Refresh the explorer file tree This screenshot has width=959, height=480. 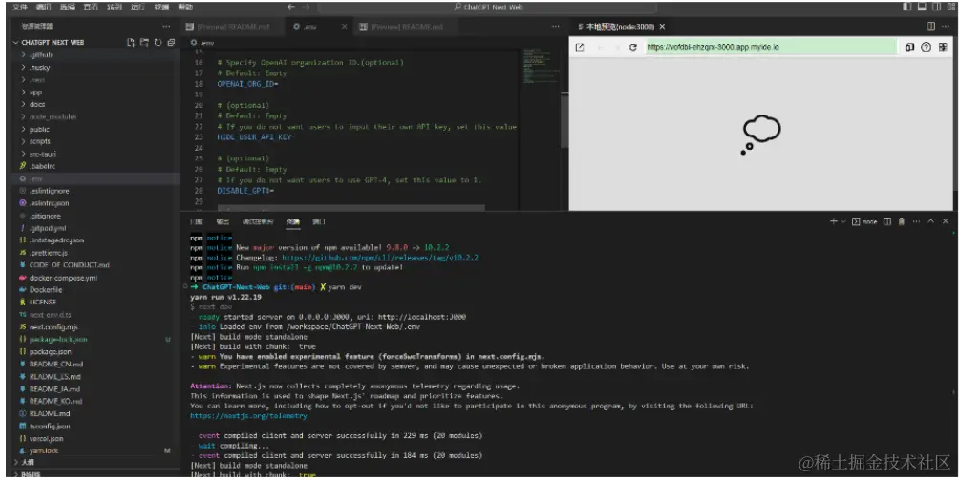[158, 42]
